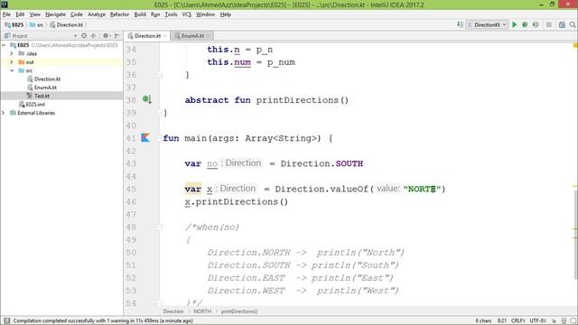Collapse the E025 project root node

point(4,45)
